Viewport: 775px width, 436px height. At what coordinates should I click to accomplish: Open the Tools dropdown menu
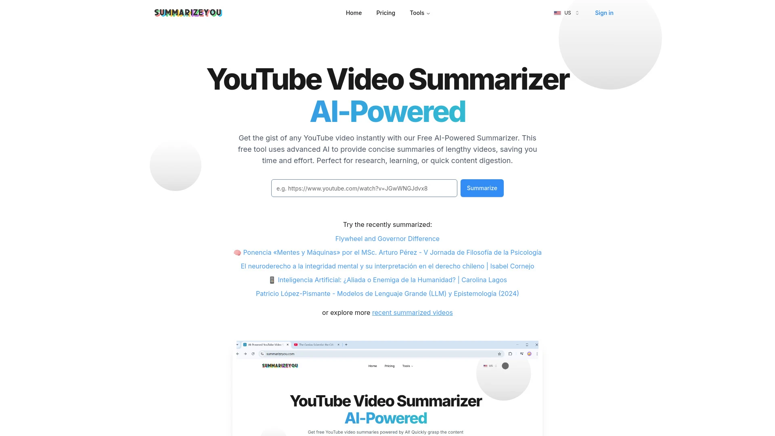click(x=419, y=13)
